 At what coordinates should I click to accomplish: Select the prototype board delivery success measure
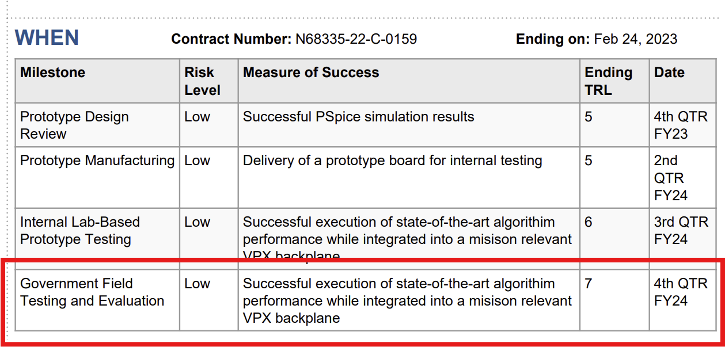[392, 161]
